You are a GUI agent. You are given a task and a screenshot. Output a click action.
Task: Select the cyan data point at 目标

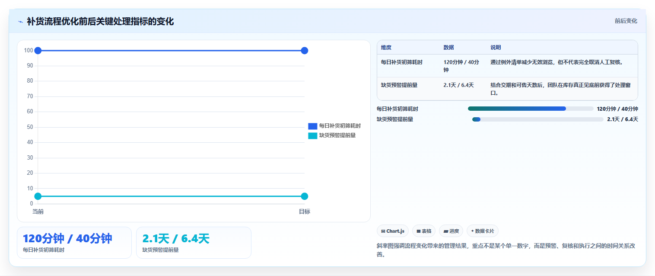point(304,196)
